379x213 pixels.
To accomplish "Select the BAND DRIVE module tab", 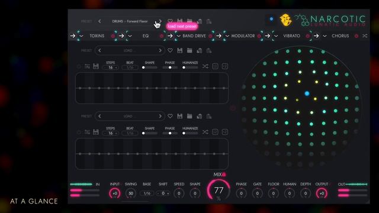I will (x=194, y=35).
